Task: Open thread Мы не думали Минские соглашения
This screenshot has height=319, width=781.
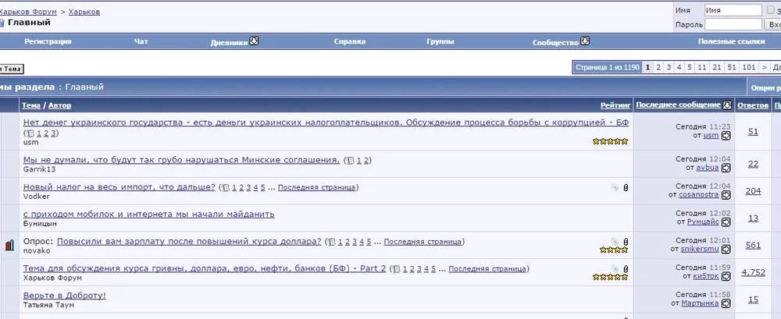Action: click(x=182, y=160)
